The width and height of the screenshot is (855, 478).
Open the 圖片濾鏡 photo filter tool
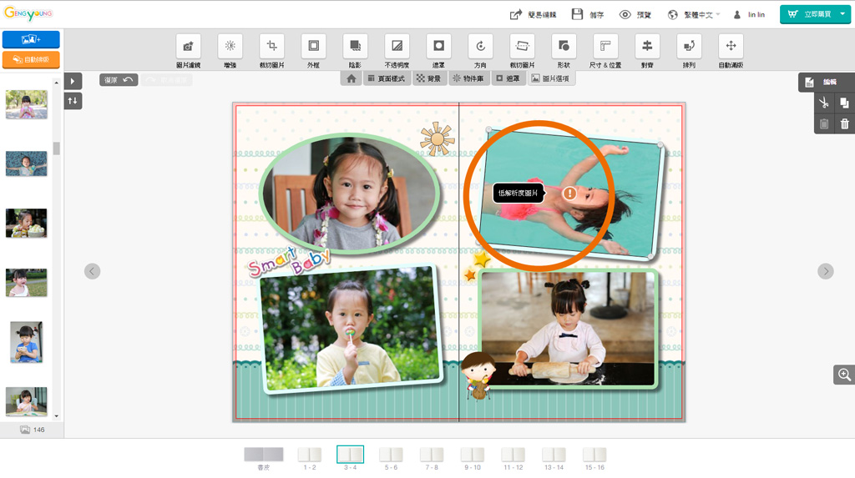tap(188, 51)
